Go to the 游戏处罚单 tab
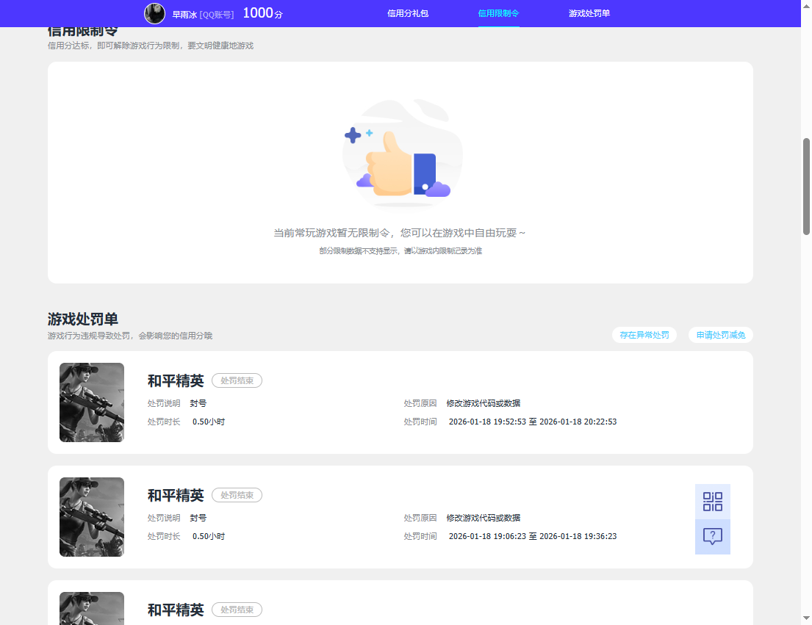 (589, 13)
